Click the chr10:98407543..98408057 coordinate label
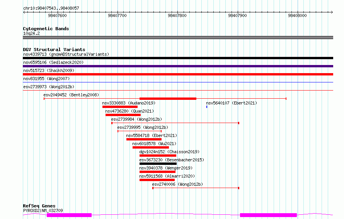The width and height of the screenshot is (344, 219). [51, 8]
